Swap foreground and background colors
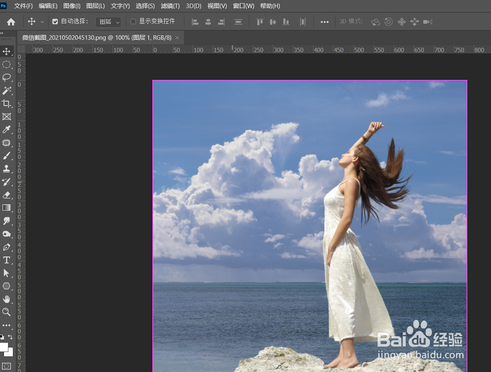 point(10,337)
